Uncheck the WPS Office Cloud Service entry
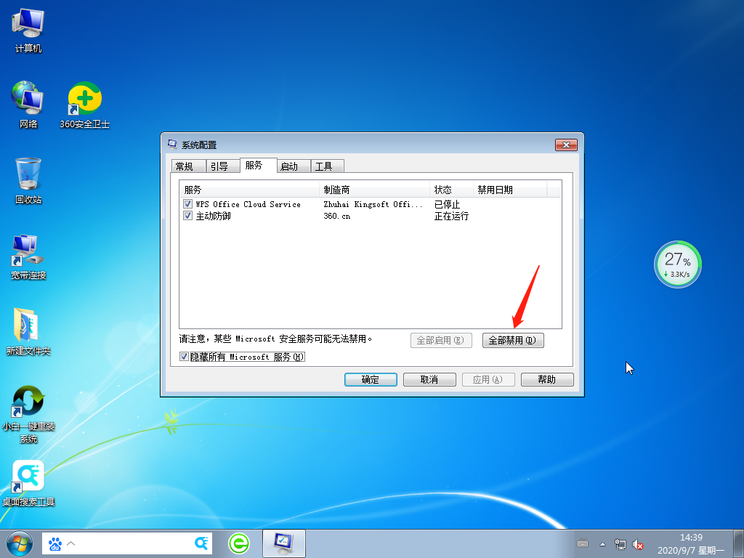The width and height of the screenshot is (744, 558). coord(187,204)
